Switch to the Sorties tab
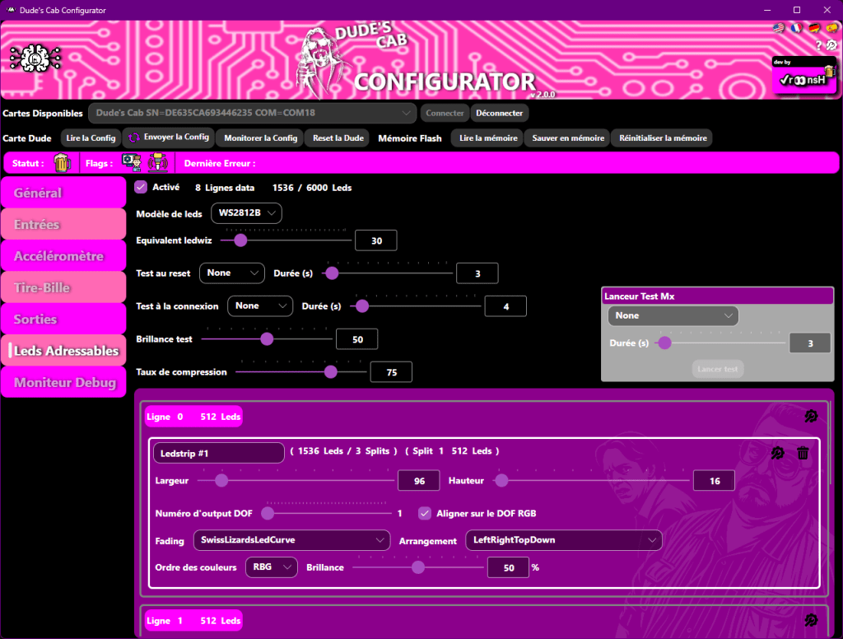 point(63,319)
